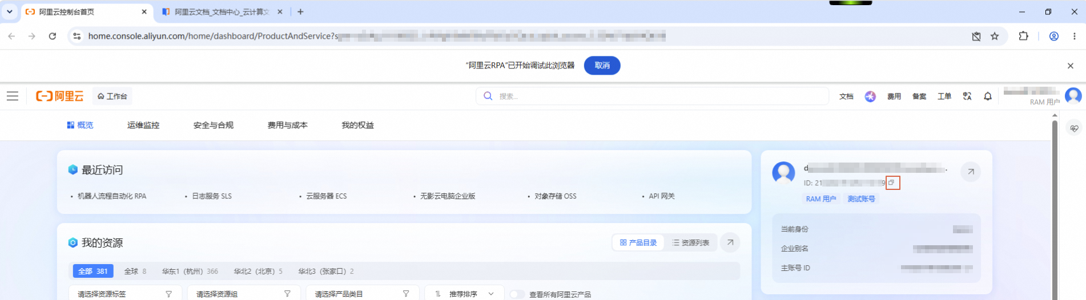The image size is (1086, 300).
Task: Click the 当前身份 row label
Action: tap(795, 229)
